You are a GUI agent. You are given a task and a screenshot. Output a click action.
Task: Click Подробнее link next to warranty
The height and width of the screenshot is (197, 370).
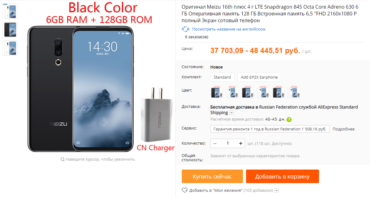[343, 129]
